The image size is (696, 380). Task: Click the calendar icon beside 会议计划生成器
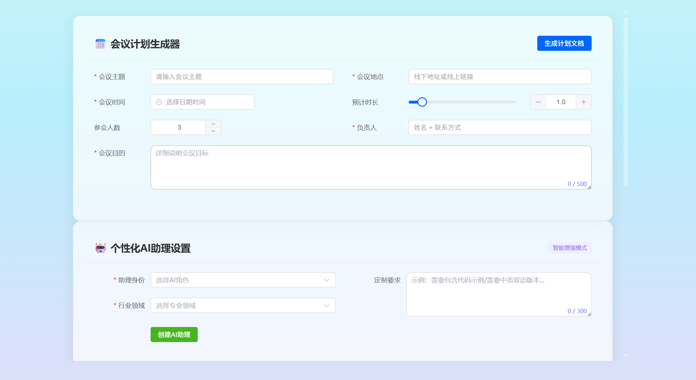101,44
